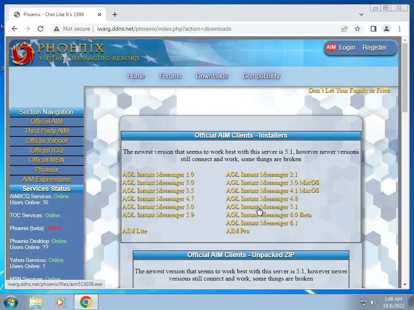Bookmark this page with the star icon

357,29
